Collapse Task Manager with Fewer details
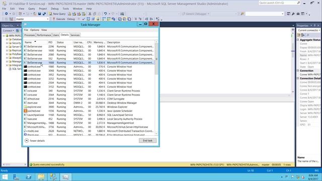Screen dimensions: 322x181 tap(35, 141)
